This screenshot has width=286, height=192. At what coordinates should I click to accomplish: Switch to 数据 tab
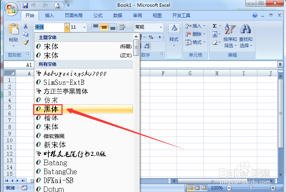pos(118,16)
